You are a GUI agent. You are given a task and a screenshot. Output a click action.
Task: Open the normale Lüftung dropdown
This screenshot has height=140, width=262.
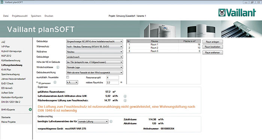93,121
